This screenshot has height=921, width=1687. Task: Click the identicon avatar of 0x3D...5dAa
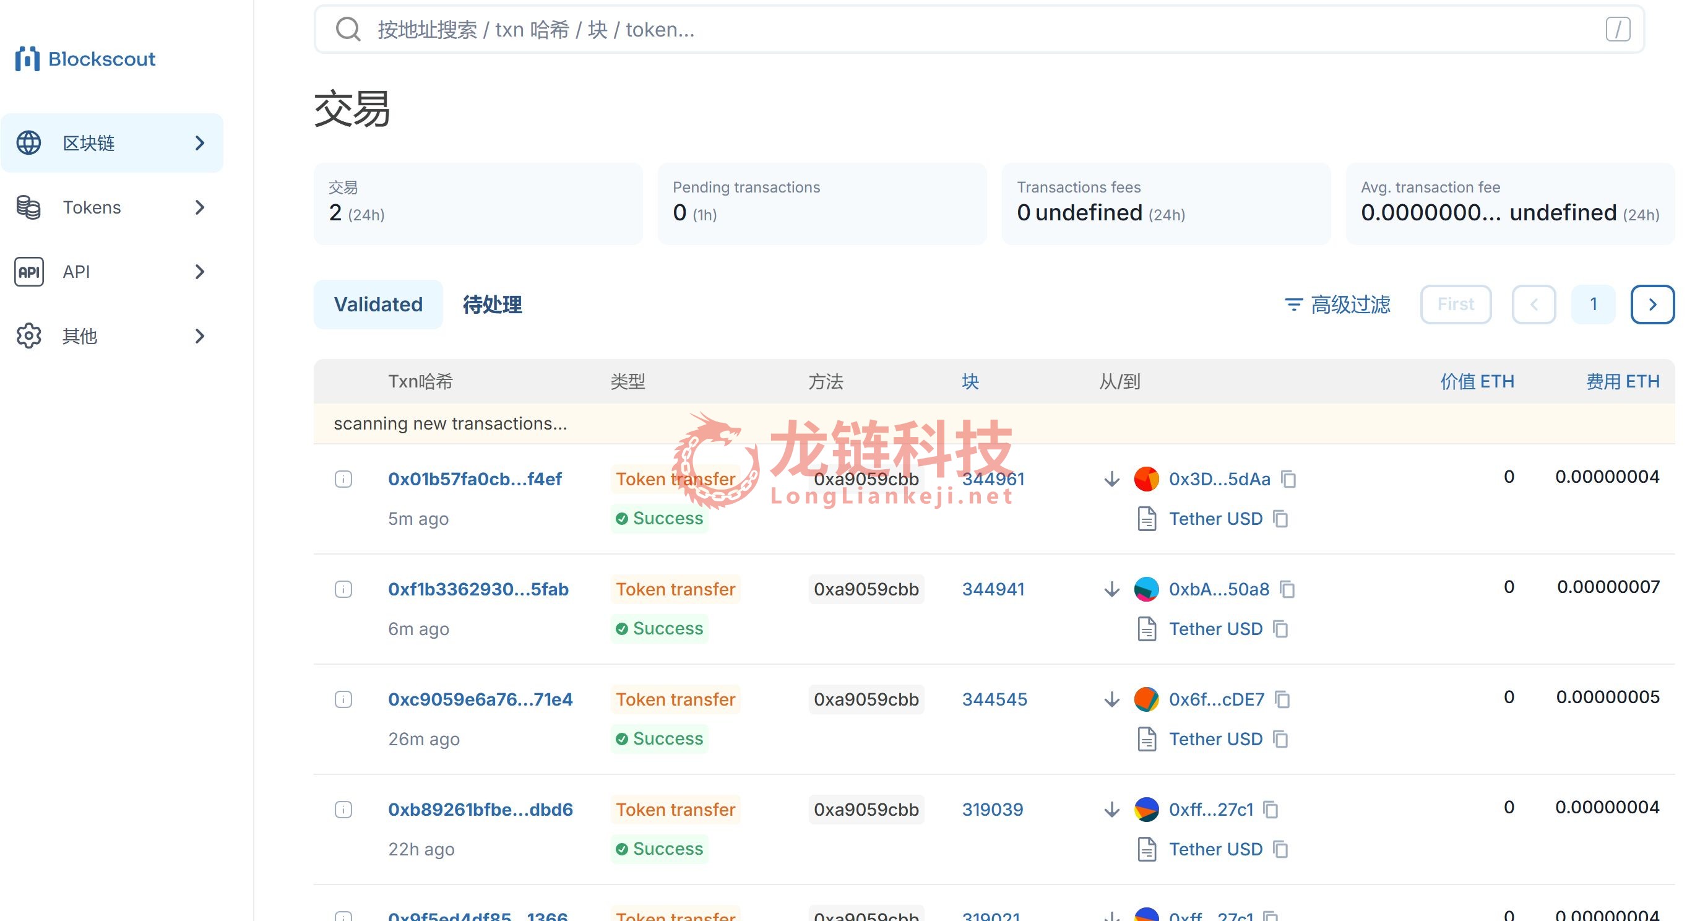click(1146, 479)
